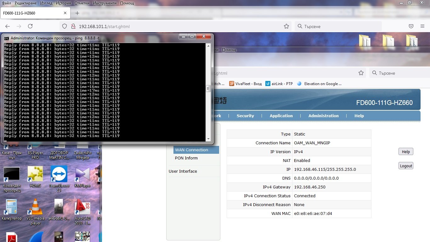Select the AutoCAD 2010 desktop shortcut
This screenshot has width=430, height=242.
[x=82, y=212]
